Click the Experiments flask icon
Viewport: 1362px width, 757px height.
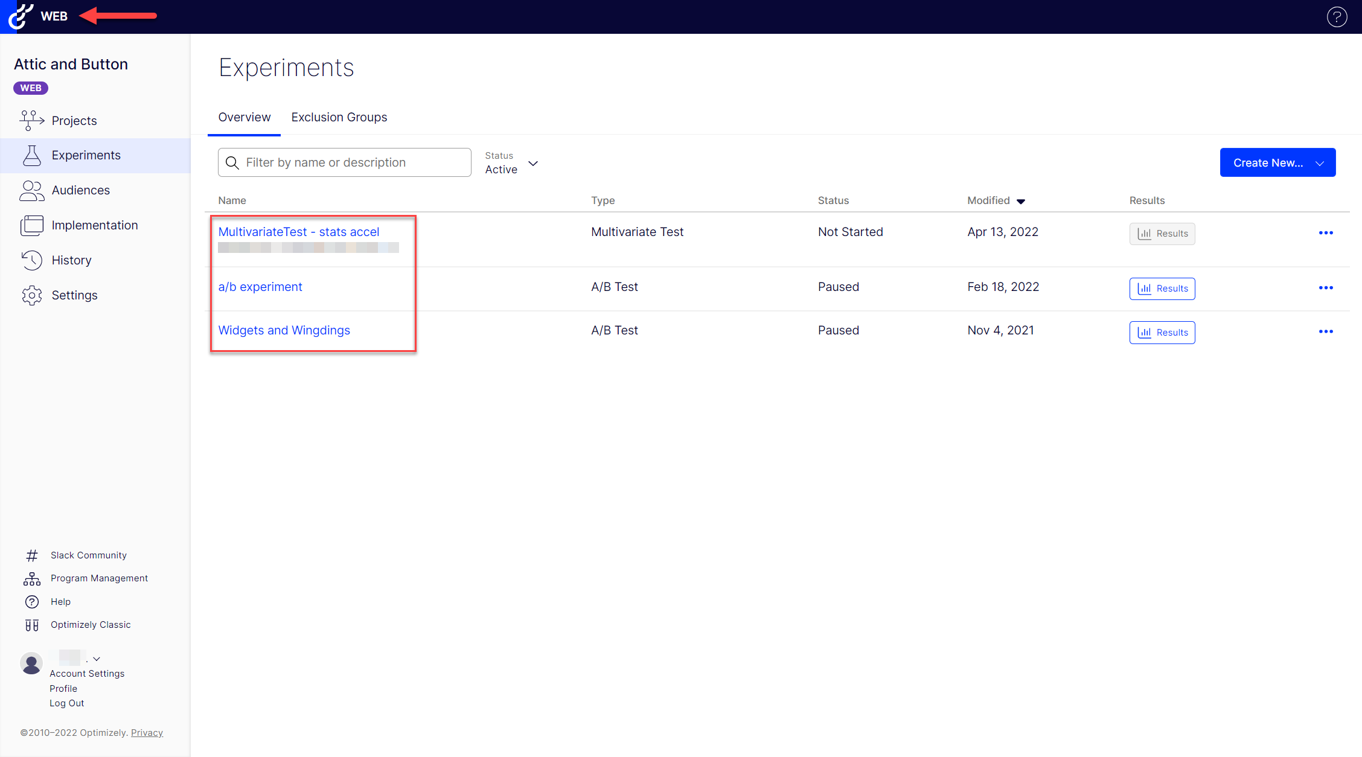31,155
